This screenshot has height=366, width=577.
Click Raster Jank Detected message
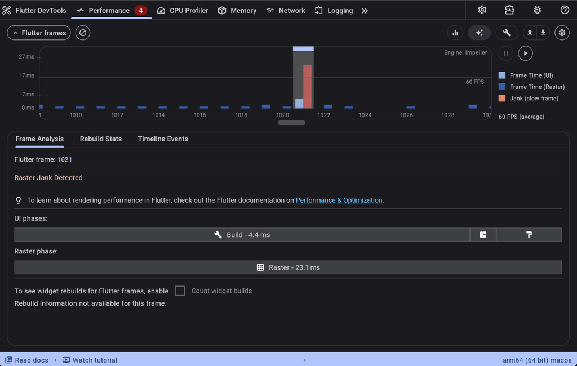[x=48, y=178]
